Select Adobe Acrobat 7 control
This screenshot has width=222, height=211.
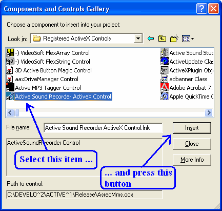point(187,88)
